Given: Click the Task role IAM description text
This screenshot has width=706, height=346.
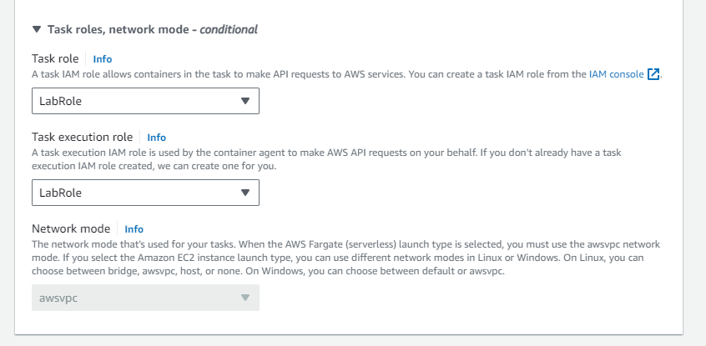Looking at the screenshot, I should (x=292, y=74).
